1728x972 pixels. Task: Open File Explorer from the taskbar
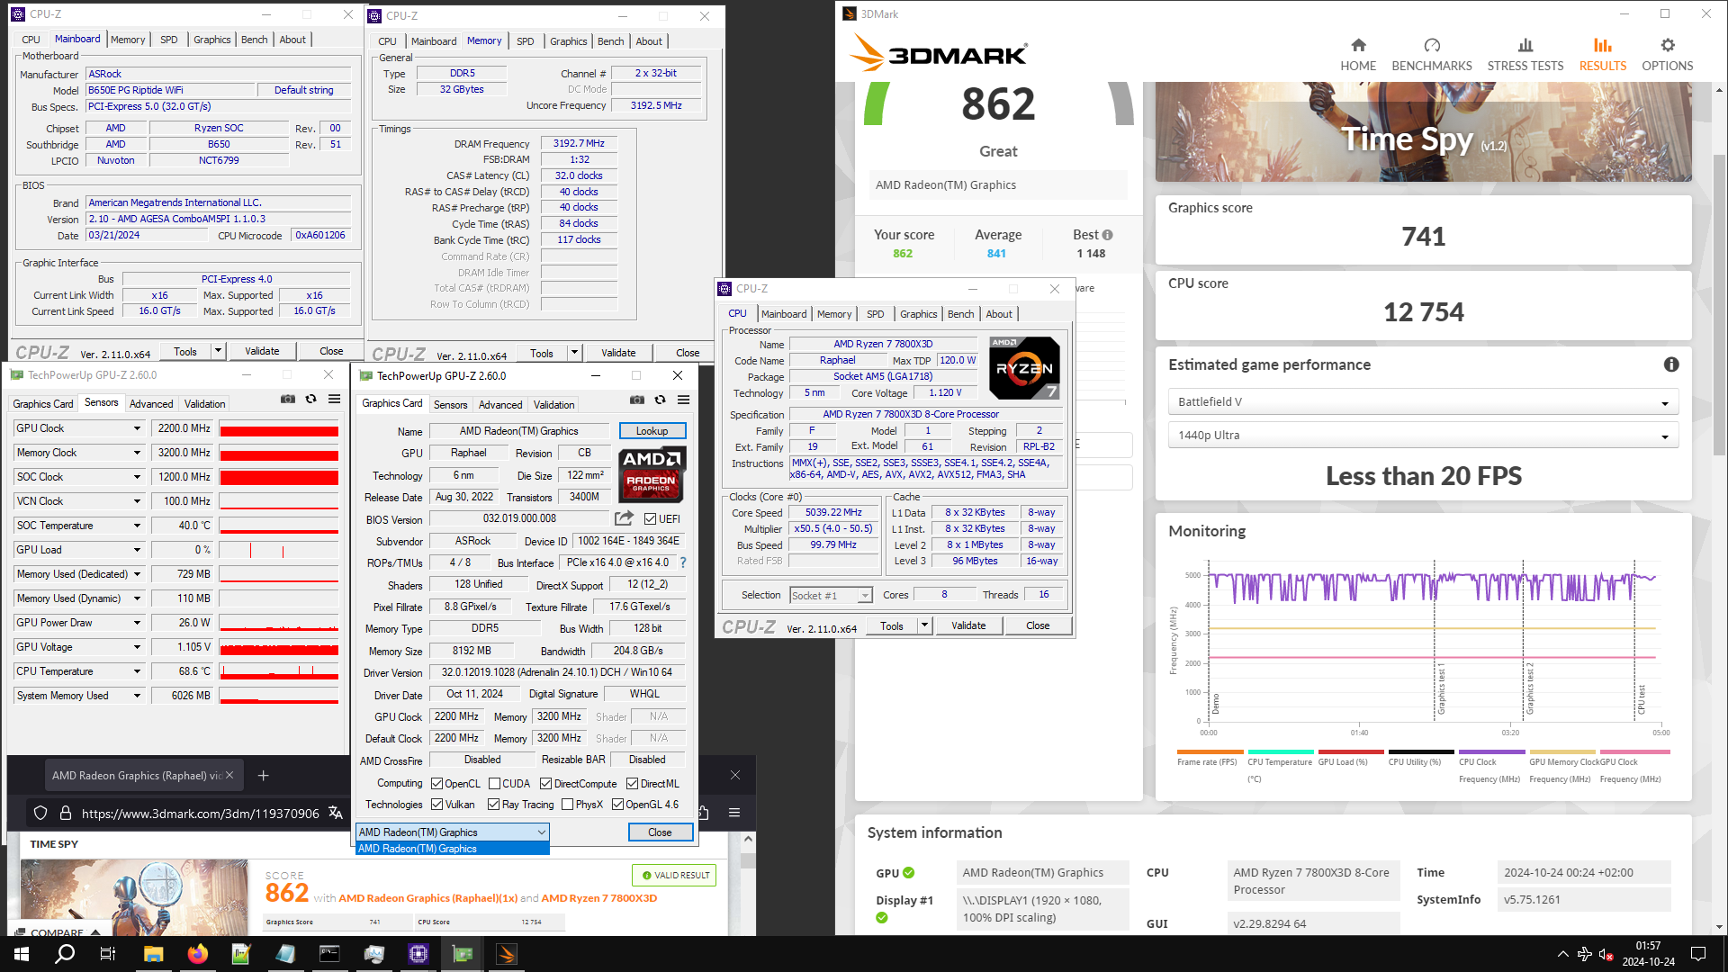pos(153,954)
